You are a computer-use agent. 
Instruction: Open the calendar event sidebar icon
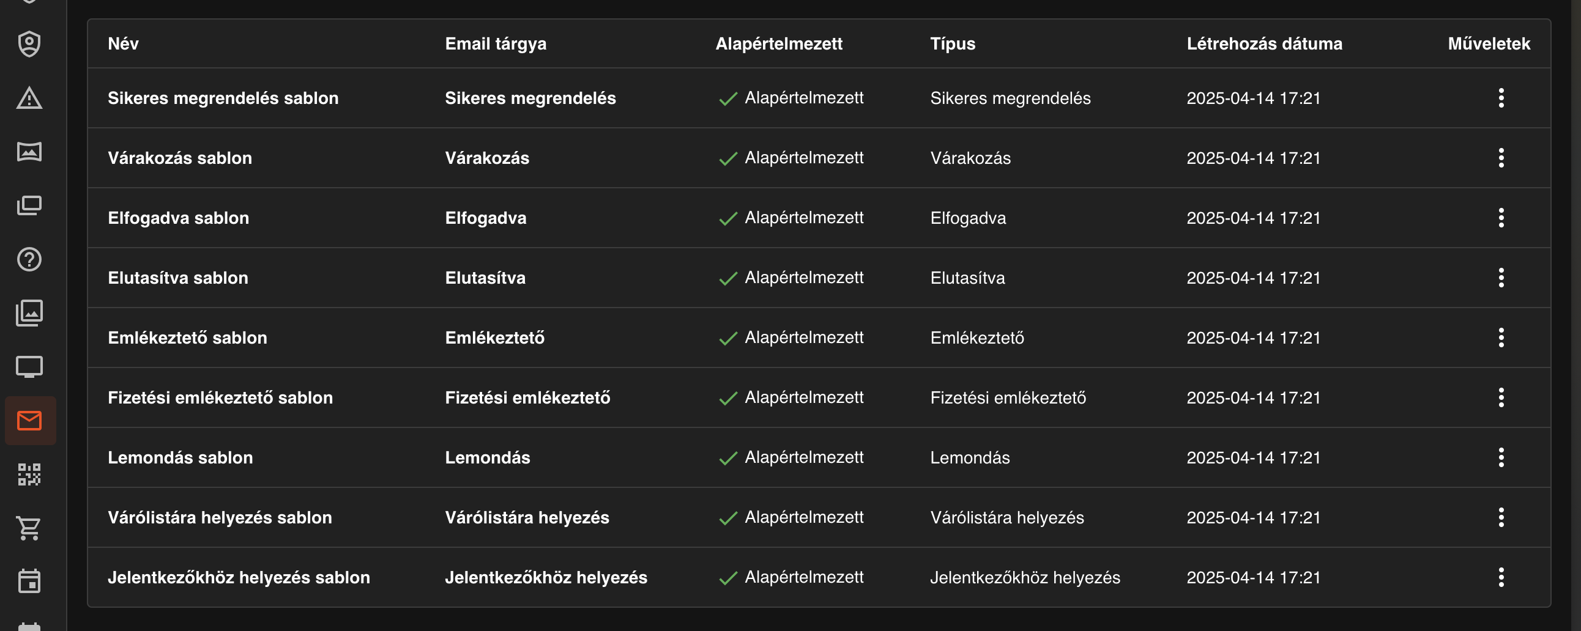click(x=29, y=581)
